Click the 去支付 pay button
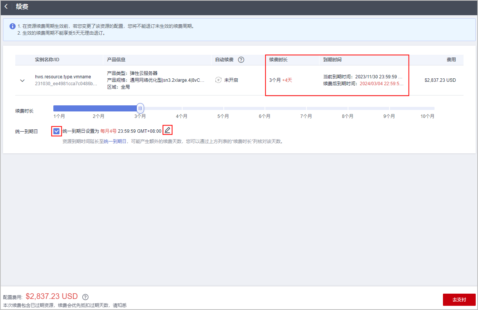Screen dimensions: 478x310 [x=459, y=300]
